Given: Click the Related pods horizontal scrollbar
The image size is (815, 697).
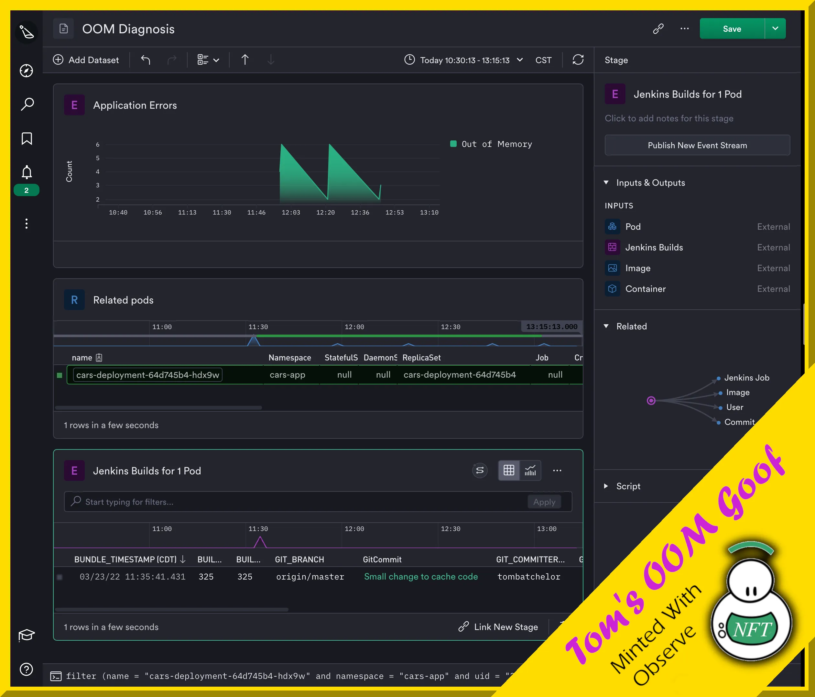Looking at the screenshot, I should click(158, 408).
